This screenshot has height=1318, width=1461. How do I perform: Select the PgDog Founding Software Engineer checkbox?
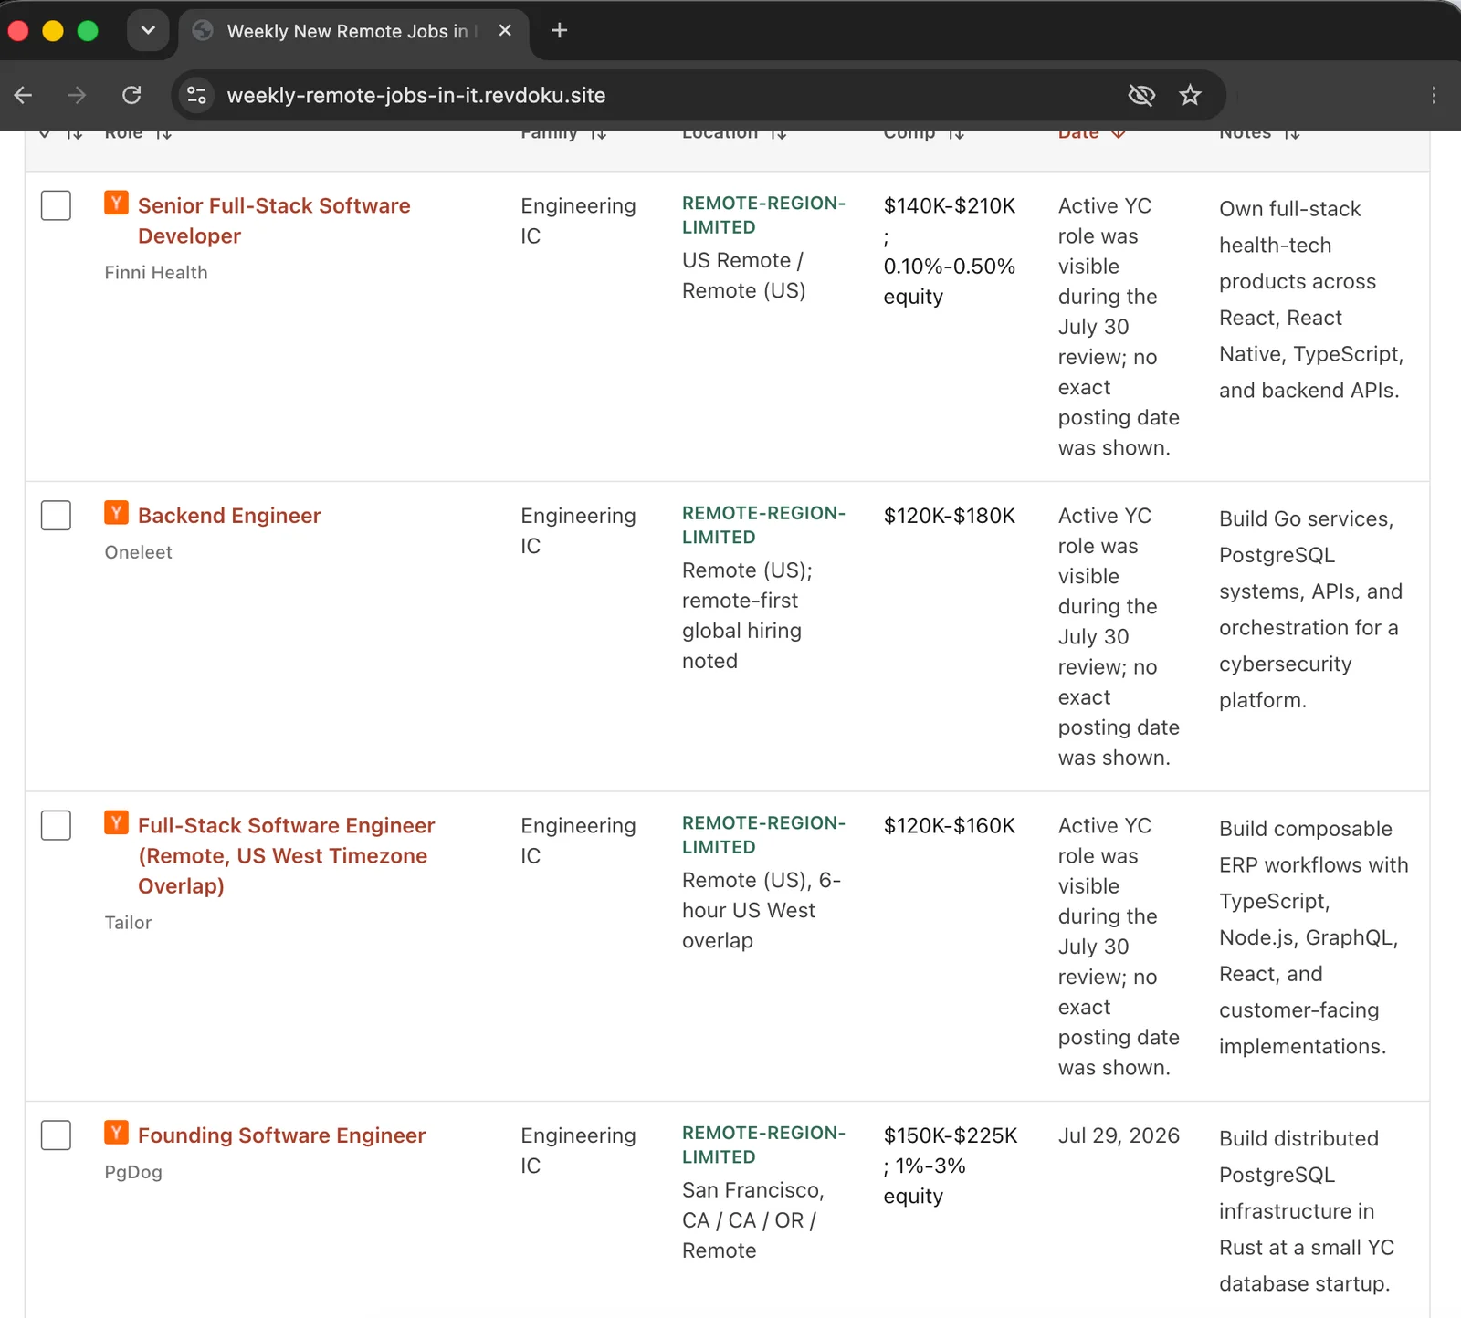click(x=56, y=1135)
